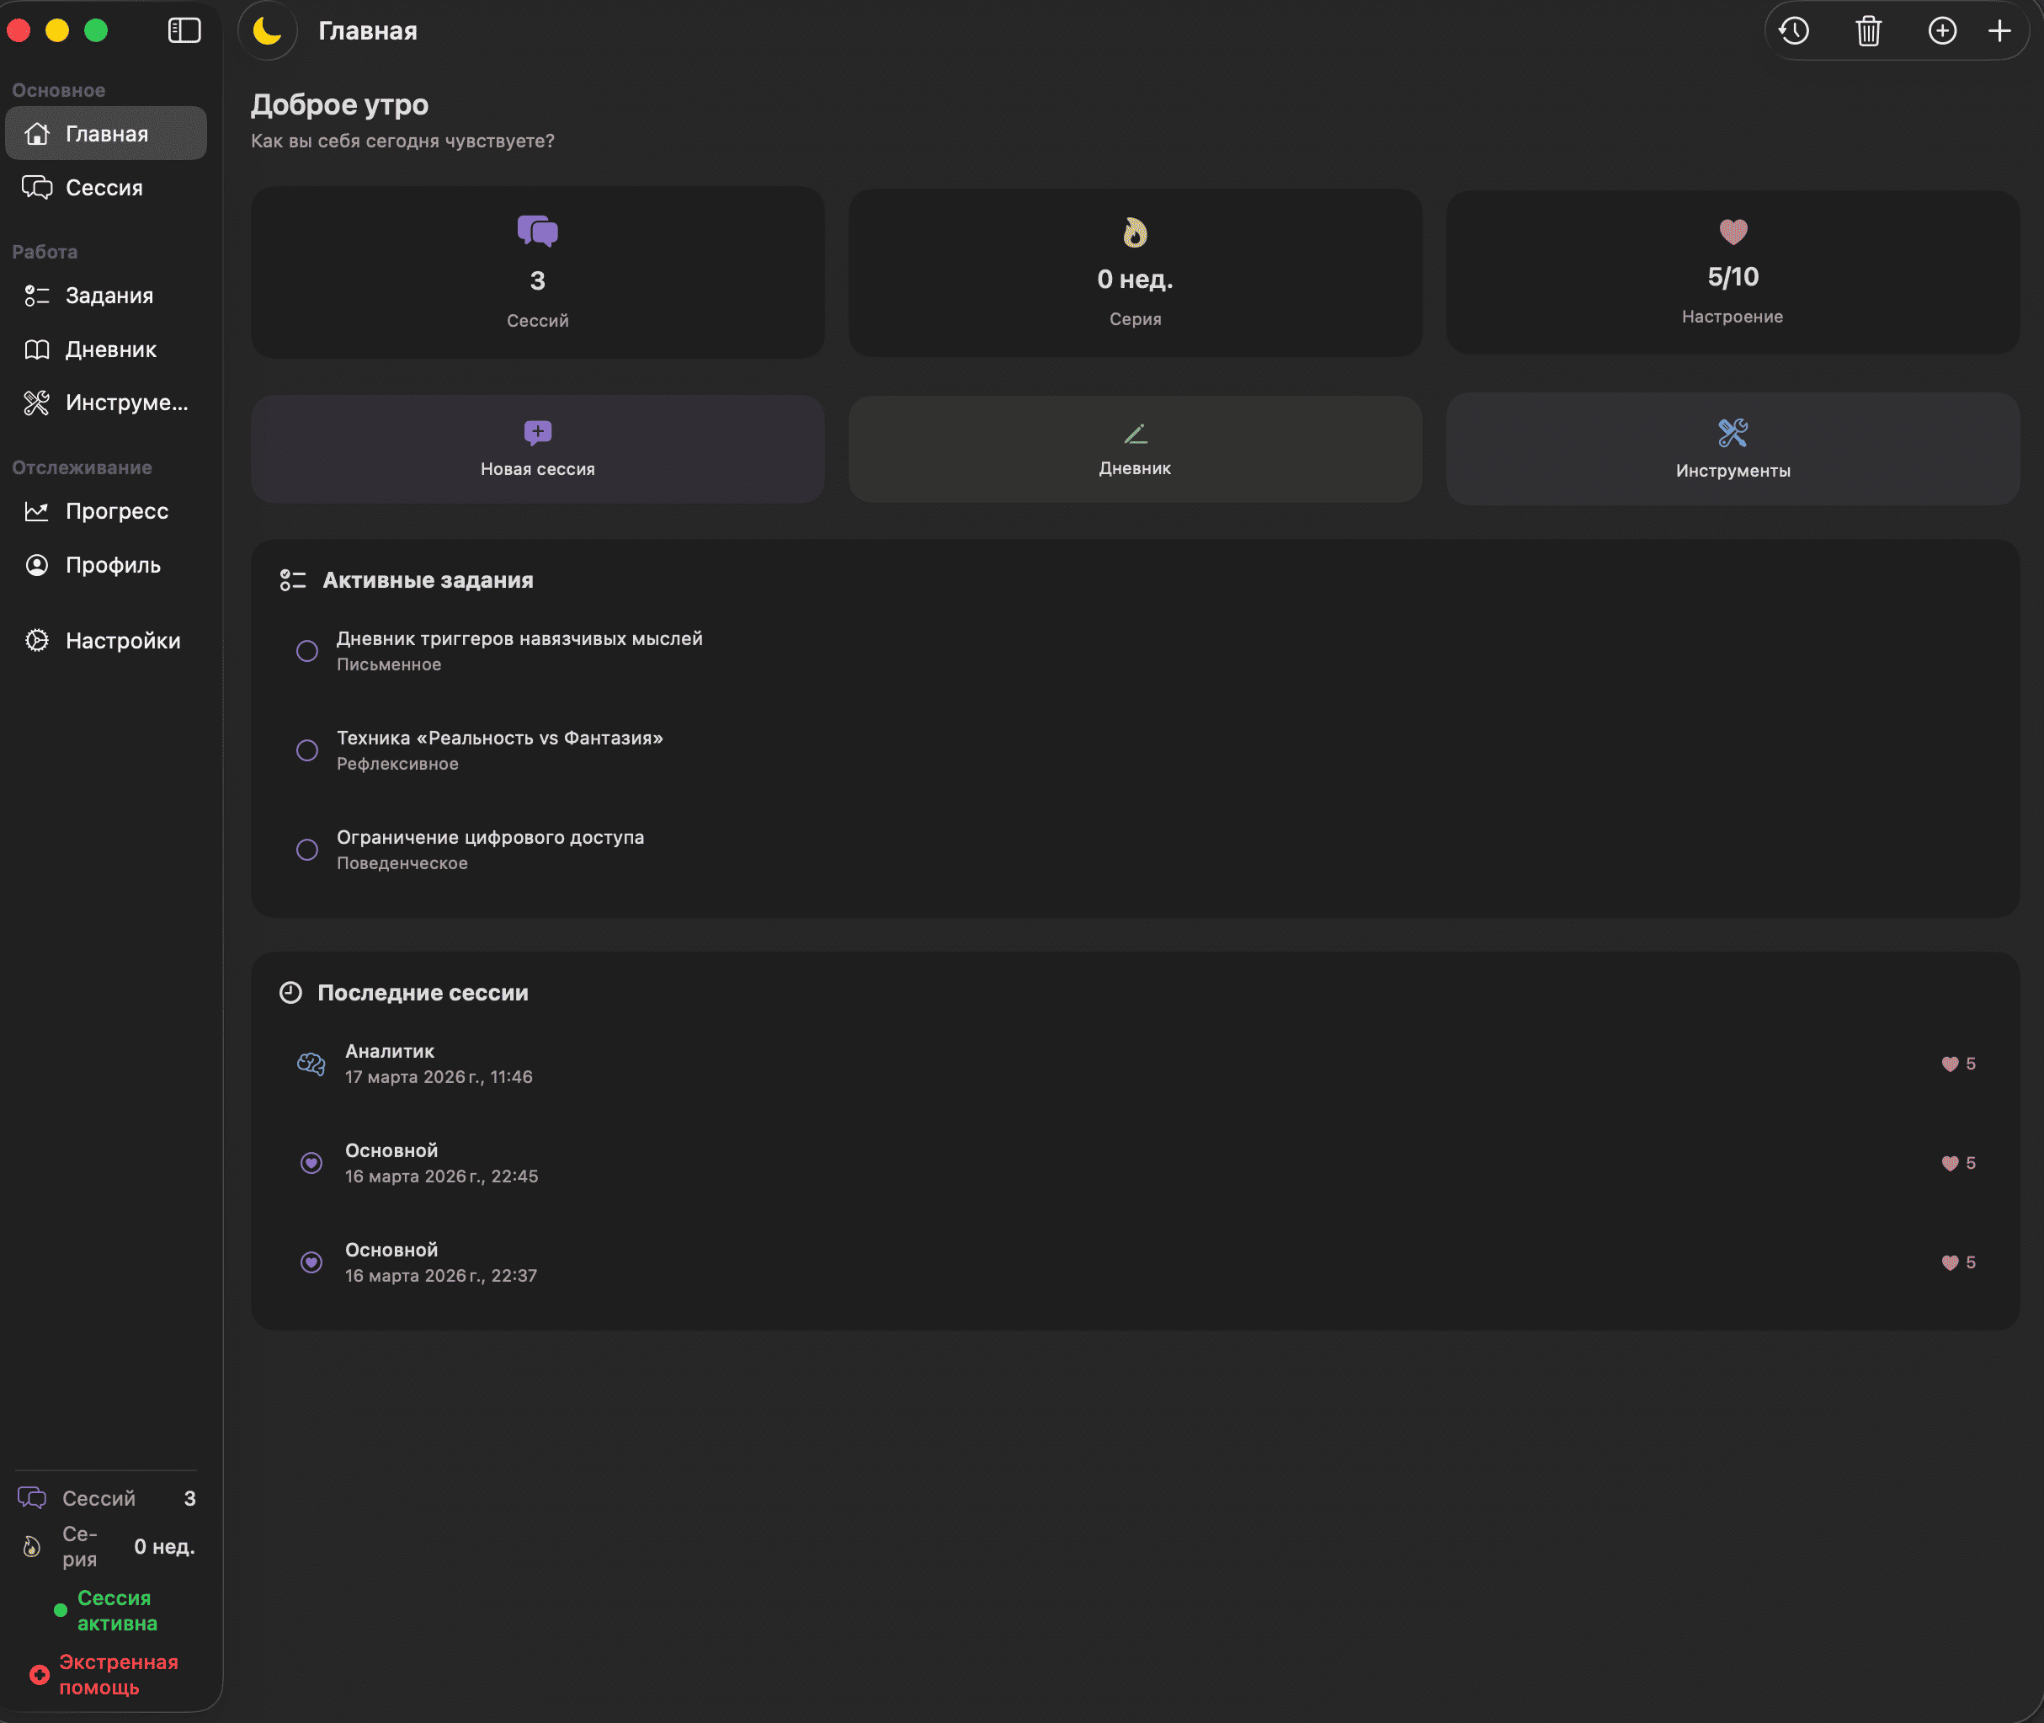Toggle the sidebar panel icon

coord(184,31)
